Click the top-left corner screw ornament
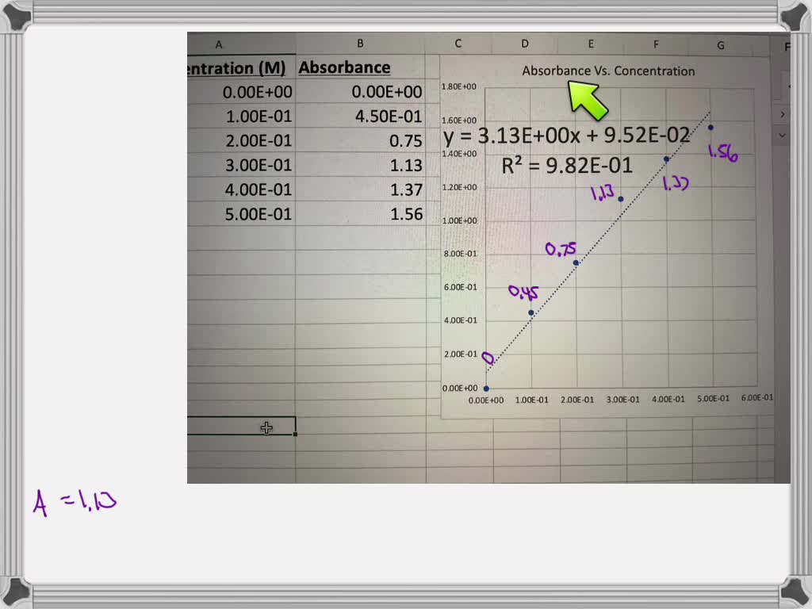 [x=16, y=14]
